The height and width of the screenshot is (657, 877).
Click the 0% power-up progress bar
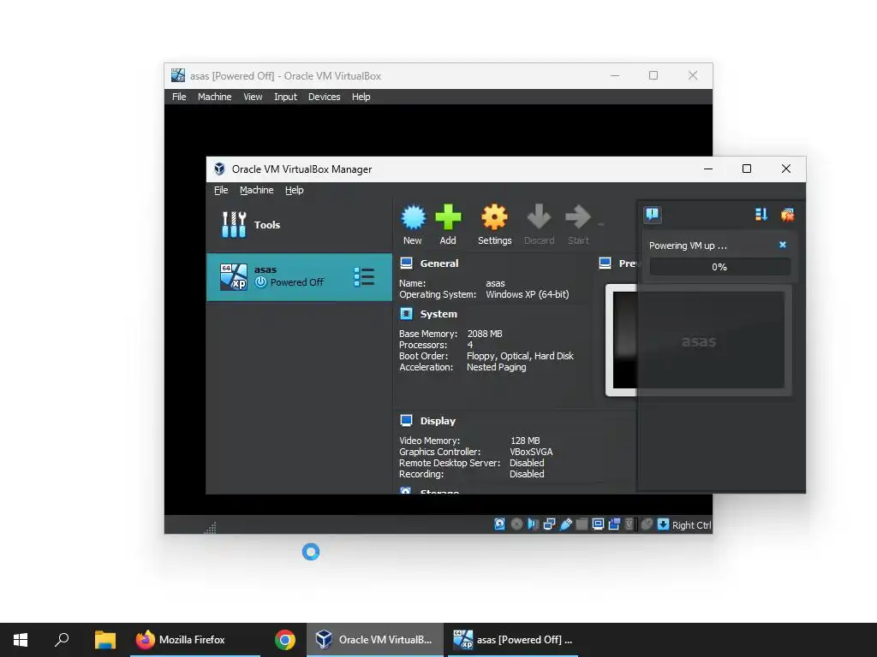click(x=719, y=267)
